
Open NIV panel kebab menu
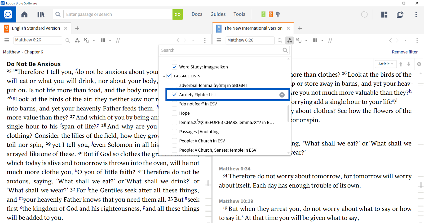pyautogui.click(x=417, y=40)
